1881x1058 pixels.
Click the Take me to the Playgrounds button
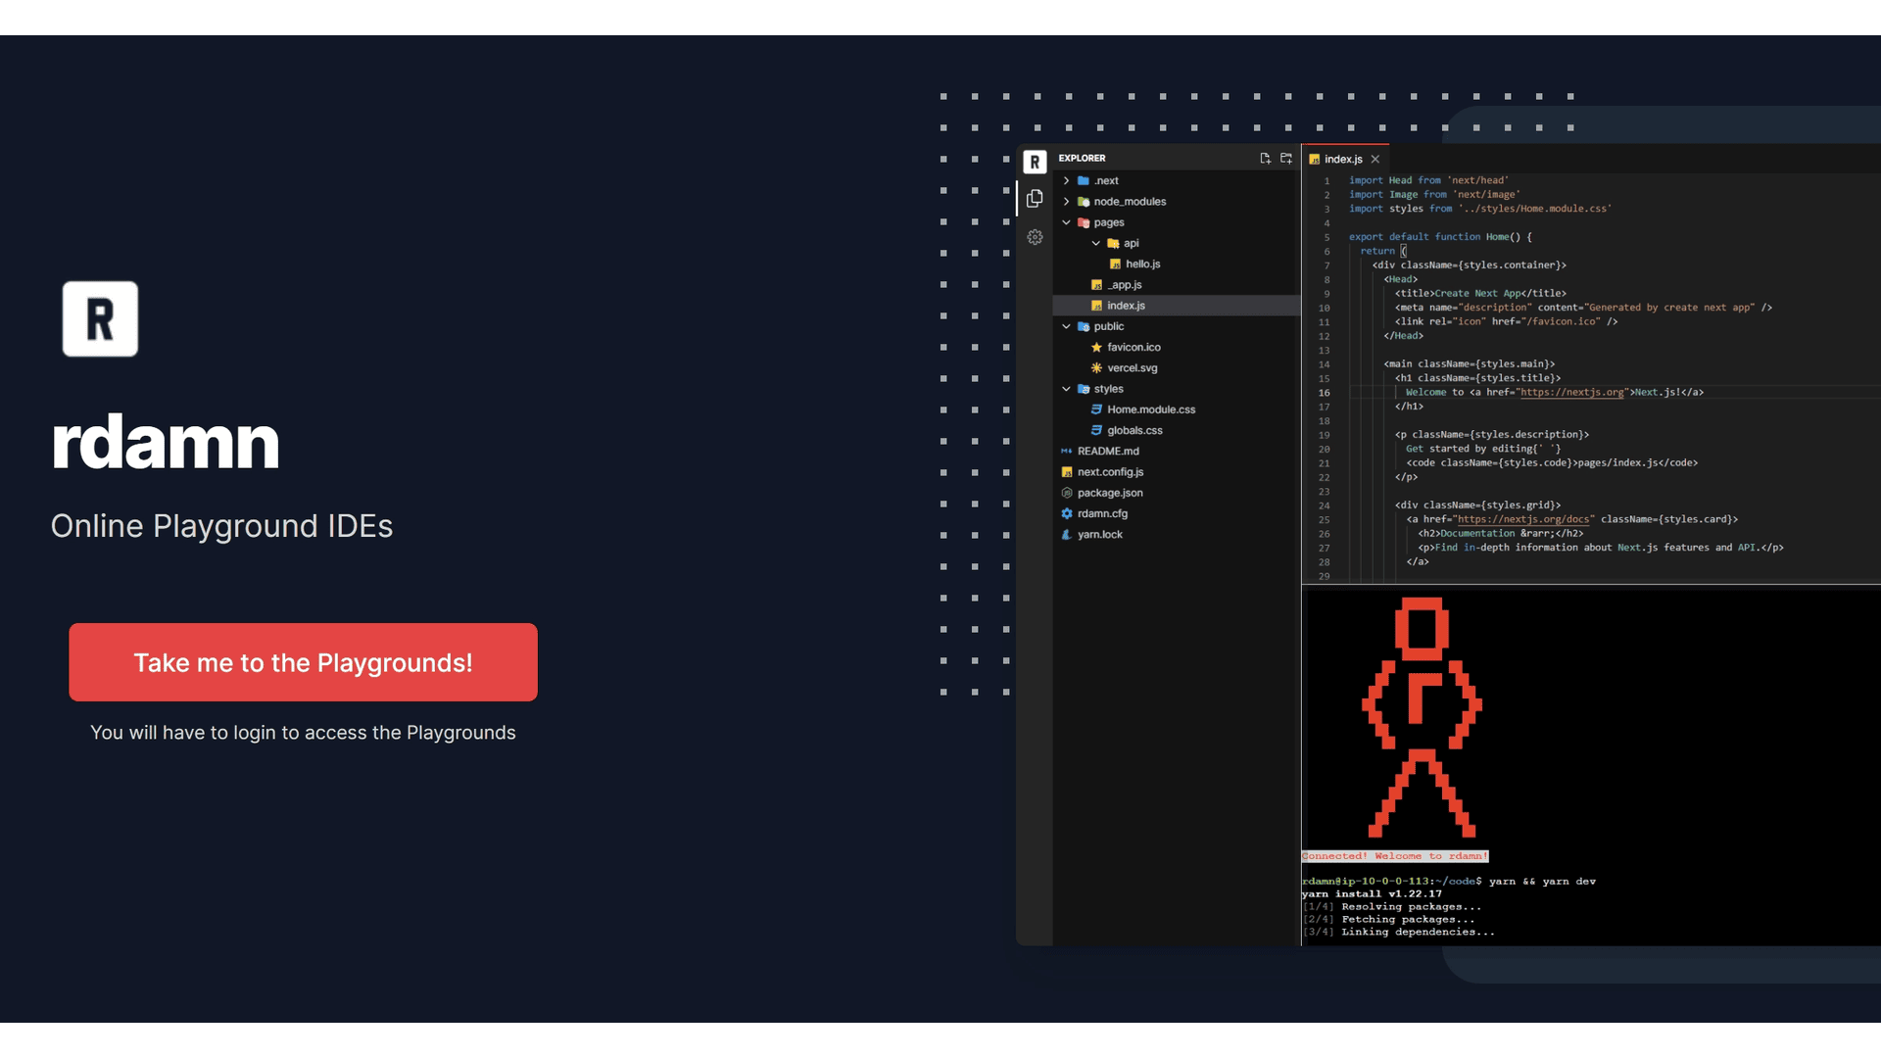point(303,662)
